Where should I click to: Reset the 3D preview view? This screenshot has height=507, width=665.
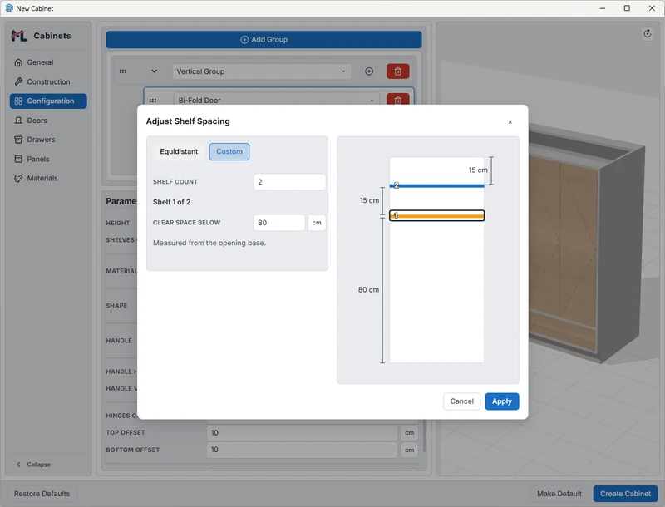point(648,33)
